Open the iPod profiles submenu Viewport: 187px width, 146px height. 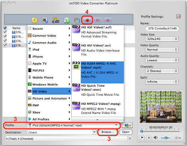tap(49, 49)
